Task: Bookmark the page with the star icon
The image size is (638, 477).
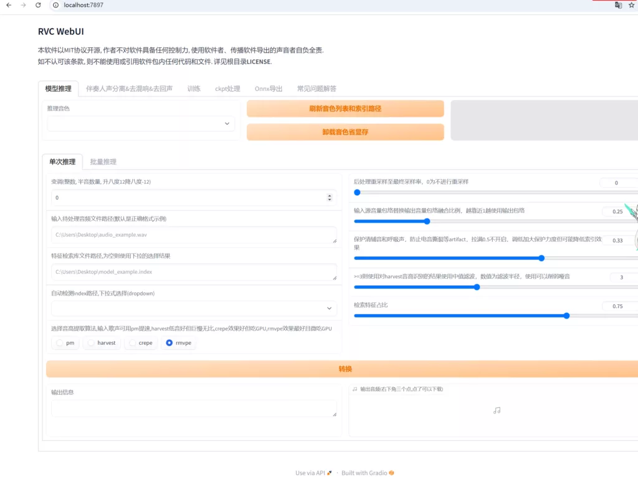Action: 632,5
